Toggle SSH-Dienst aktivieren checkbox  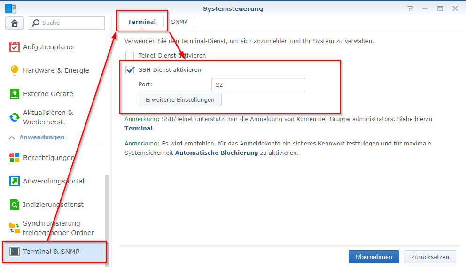130,70
